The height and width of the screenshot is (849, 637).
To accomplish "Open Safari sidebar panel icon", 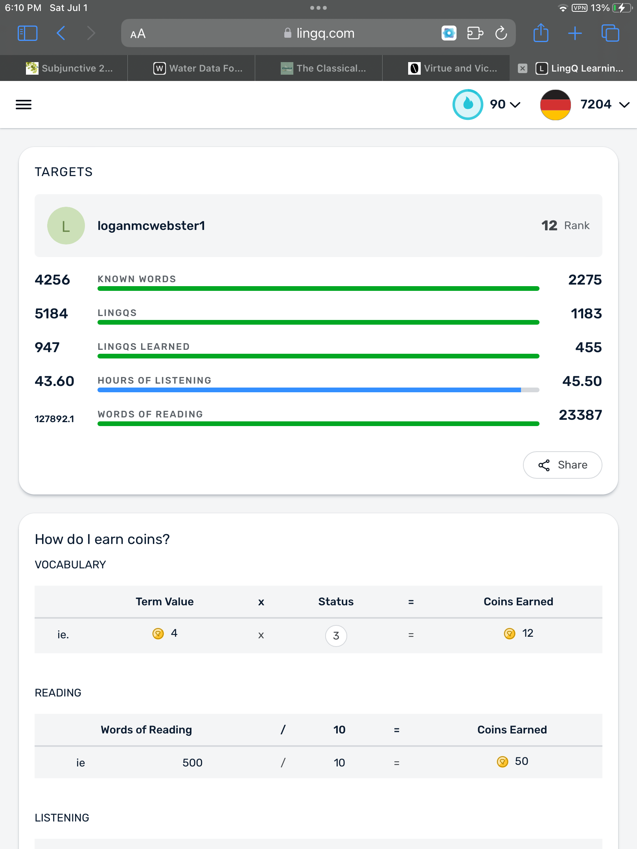I will [28, 33].
